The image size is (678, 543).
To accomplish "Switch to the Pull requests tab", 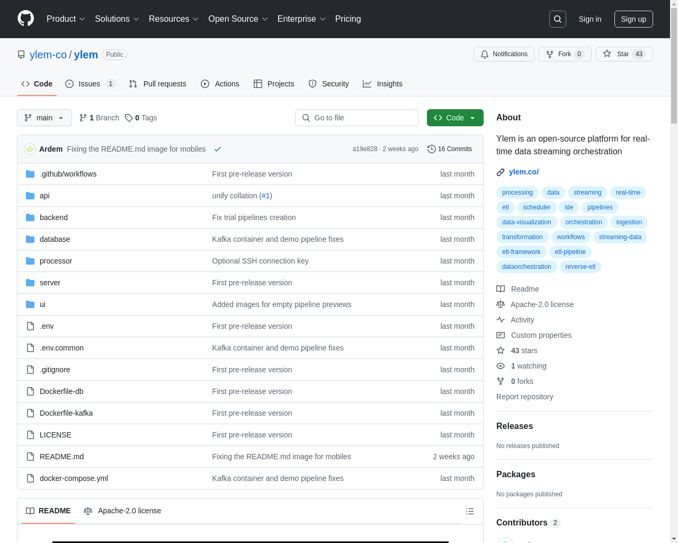I will (x=158, y=84).
